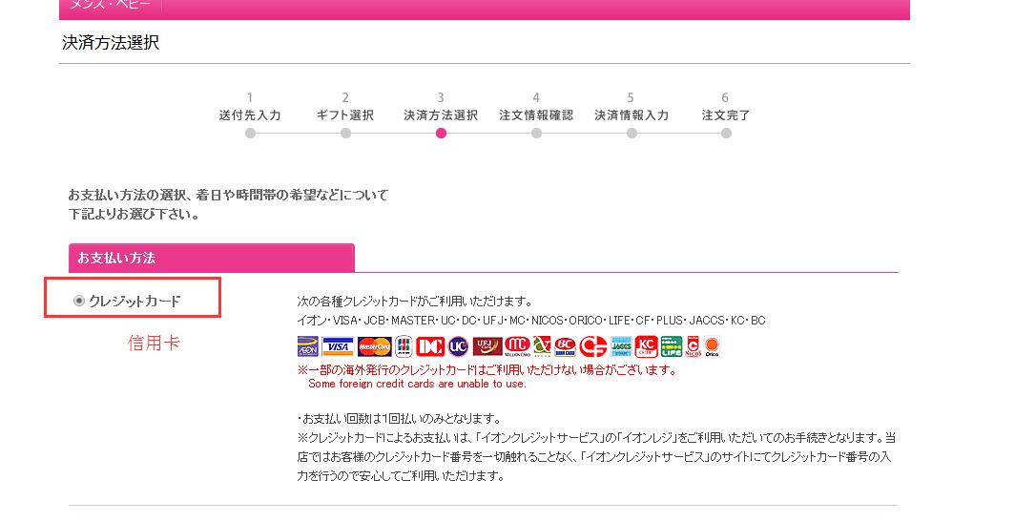
Task: Click the VISA card logo
Action: [x=338, y=345]
